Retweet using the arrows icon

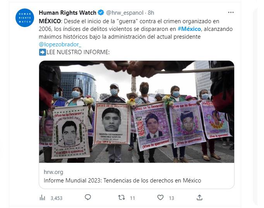tap(122, 198)
